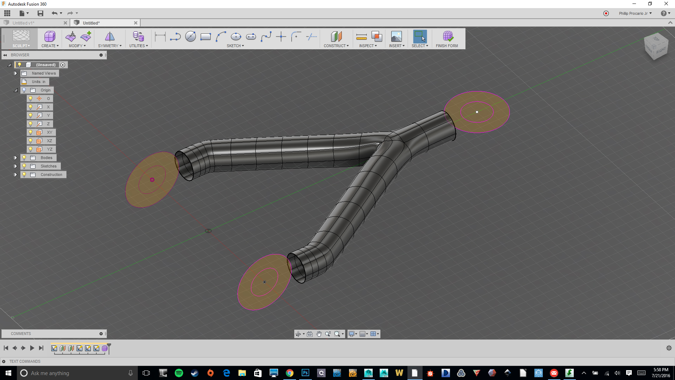Choose the two-point Rectangle sketch tool
675x380 pixels.
coord(205,36)
